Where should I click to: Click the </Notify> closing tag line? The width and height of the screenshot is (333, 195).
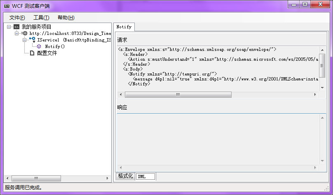[x=139, y=84]
